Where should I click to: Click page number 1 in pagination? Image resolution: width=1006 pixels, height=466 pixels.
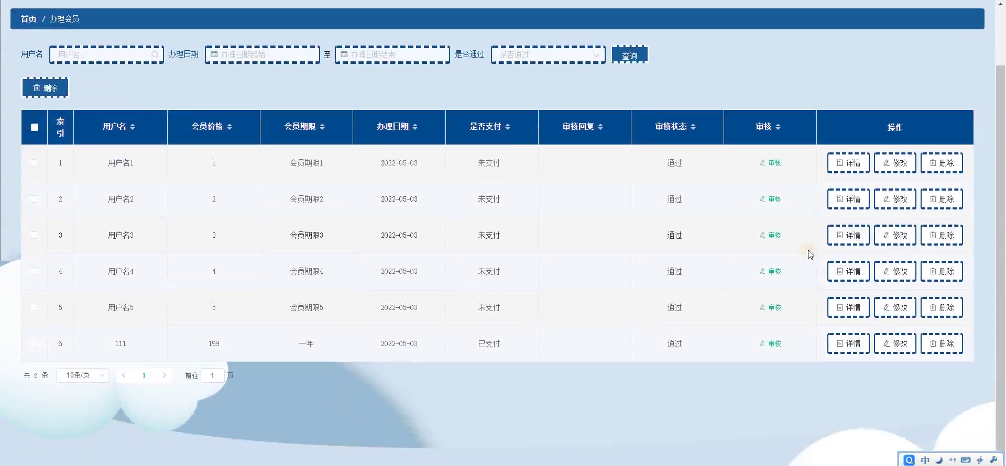(x=144, y=375)
